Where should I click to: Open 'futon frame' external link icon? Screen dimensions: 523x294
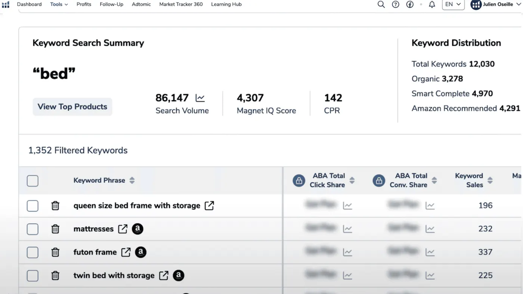(x=126, y=252)
